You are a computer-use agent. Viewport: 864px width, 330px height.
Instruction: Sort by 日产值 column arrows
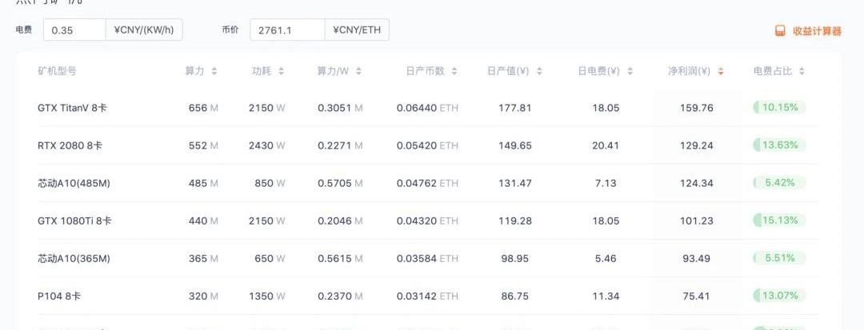[539, 71]
